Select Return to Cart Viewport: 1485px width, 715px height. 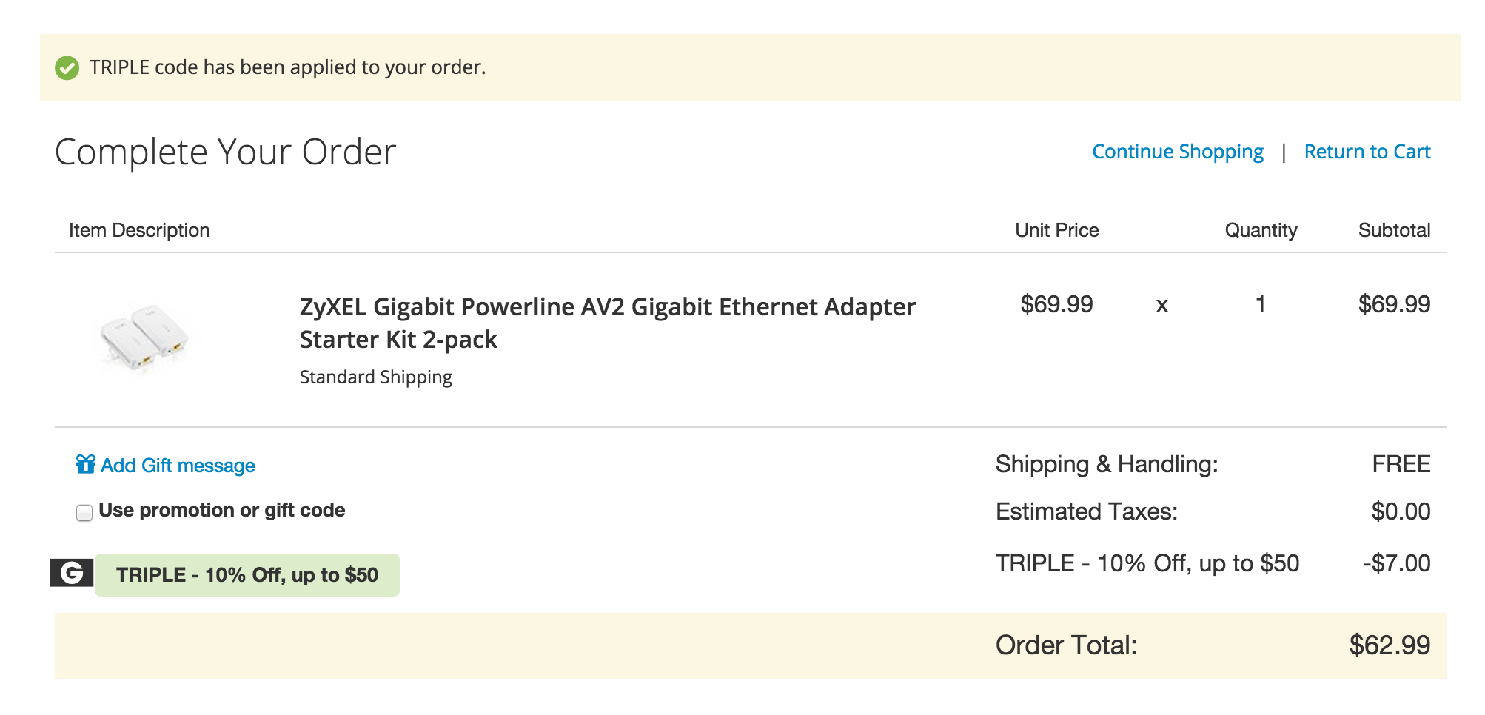pos(1368,151)
